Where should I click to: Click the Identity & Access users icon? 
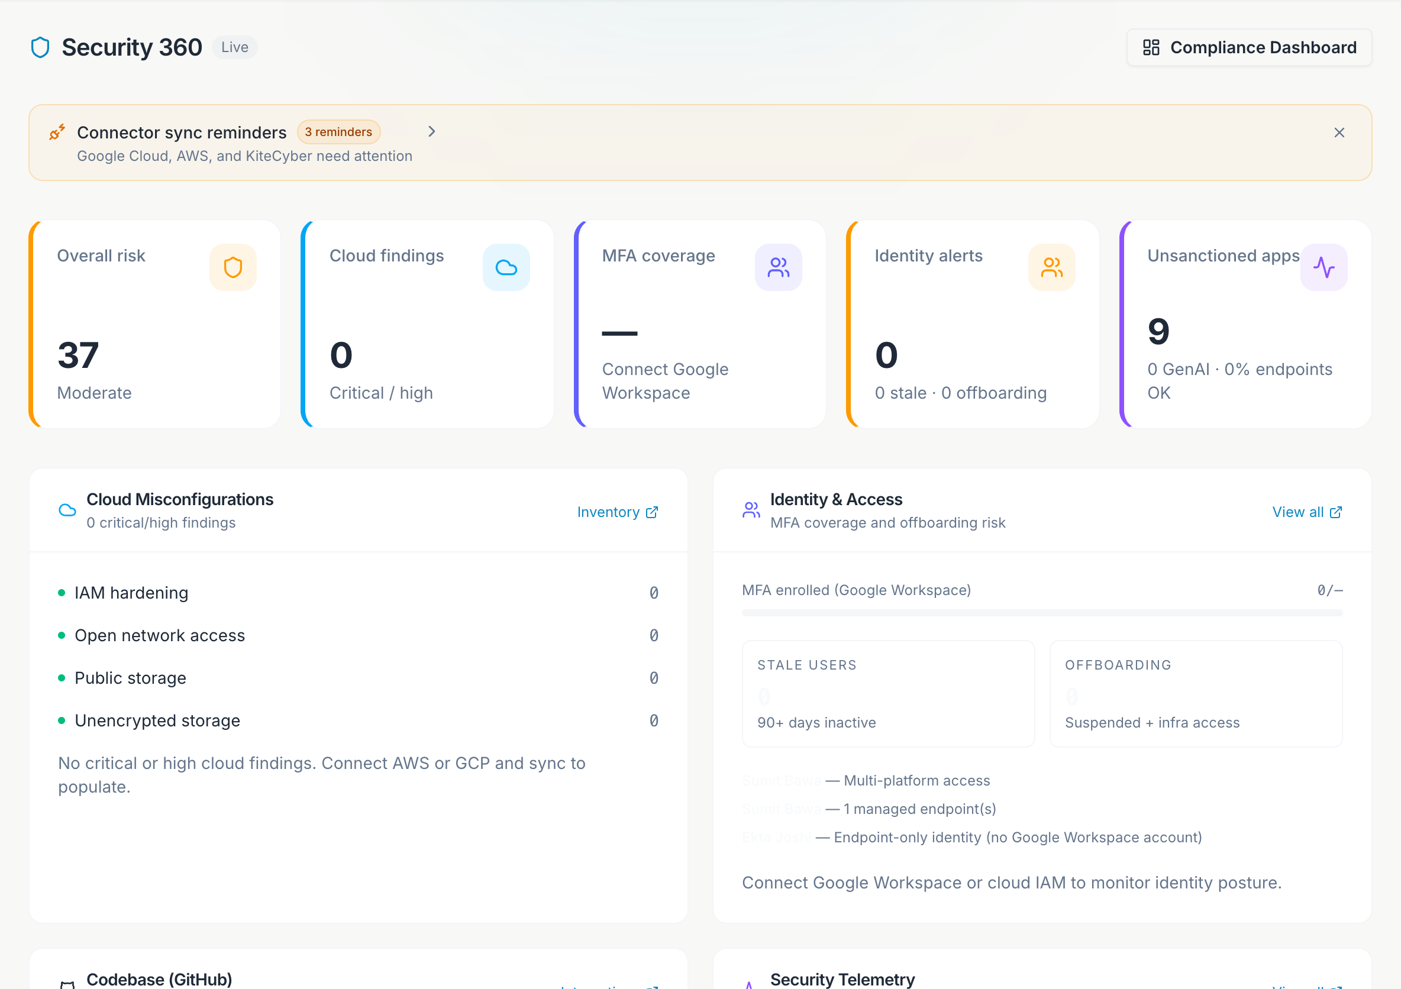(x=751, y=510)
